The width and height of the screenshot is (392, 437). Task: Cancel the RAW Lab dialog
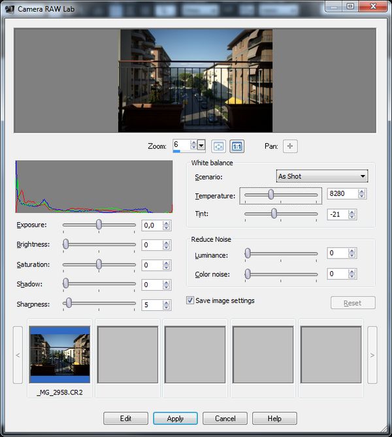click(x=225, y=418)
